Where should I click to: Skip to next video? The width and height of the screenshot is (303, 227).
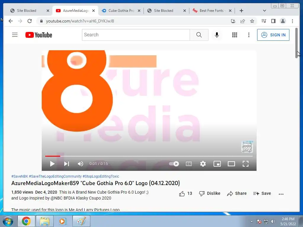click(67, 164)
